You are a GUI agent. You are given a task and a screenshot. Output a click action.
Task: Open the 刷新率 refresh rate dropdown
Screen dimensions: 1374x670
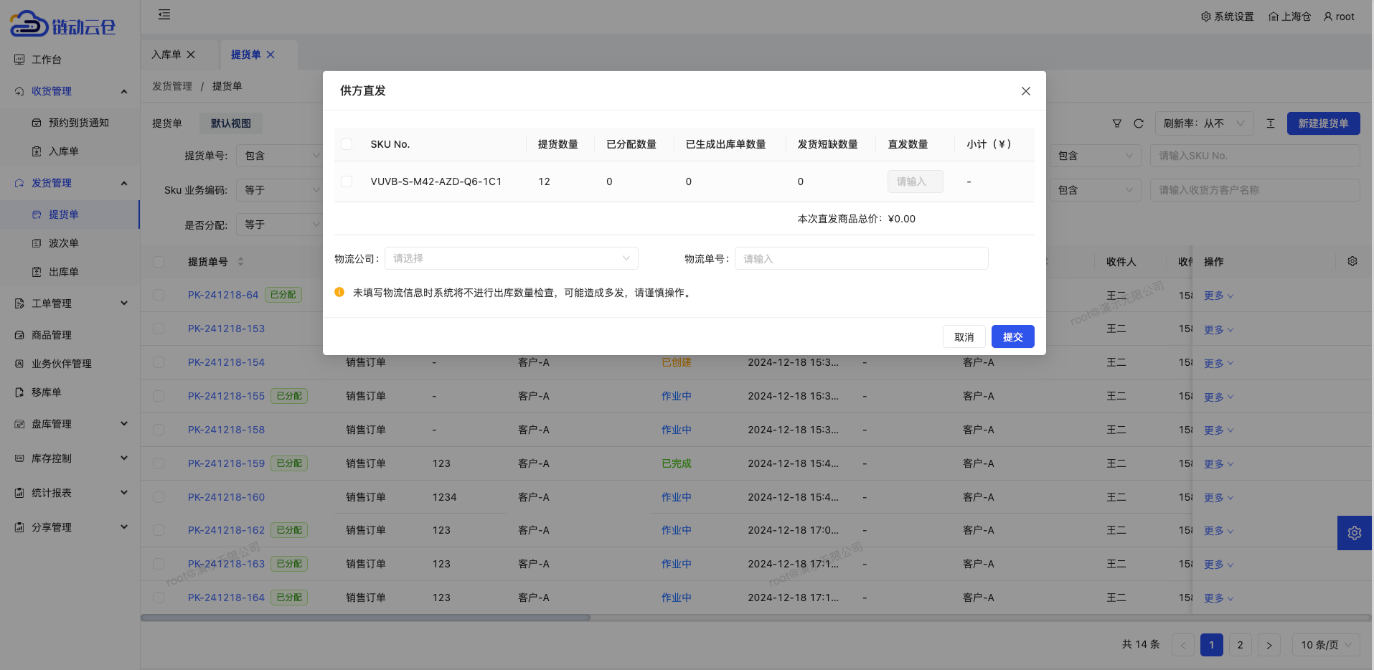pyautogui.click(x=1203, y=123)
